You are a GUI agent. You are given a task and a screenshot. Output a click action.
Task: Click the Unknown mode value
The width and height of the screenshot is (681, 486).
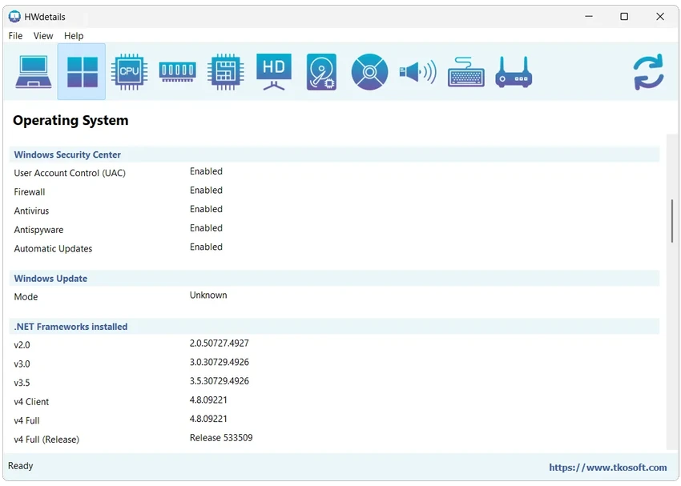(208, 295)
